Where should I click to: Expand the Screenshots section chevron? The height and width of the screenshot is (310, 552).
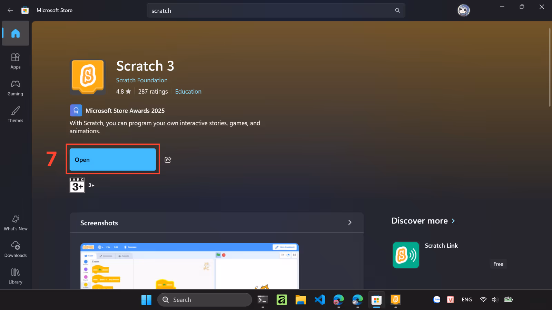pos(350,223)
